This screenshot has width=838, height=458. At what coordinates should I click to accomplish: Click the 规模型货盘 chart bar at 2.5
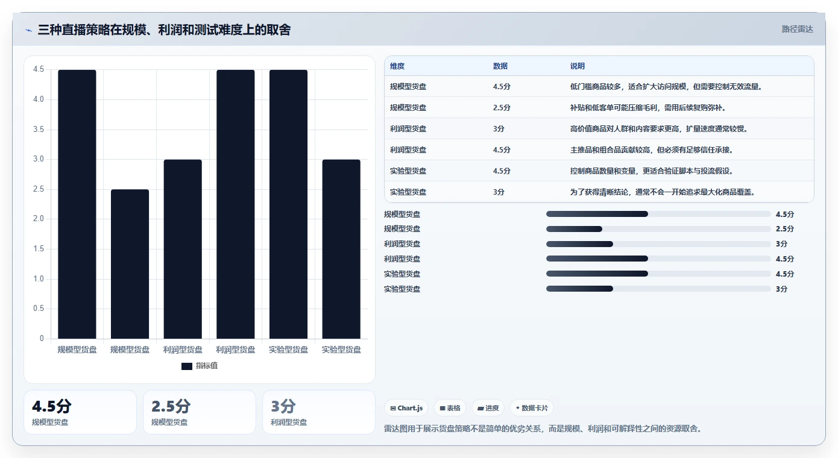130,264
